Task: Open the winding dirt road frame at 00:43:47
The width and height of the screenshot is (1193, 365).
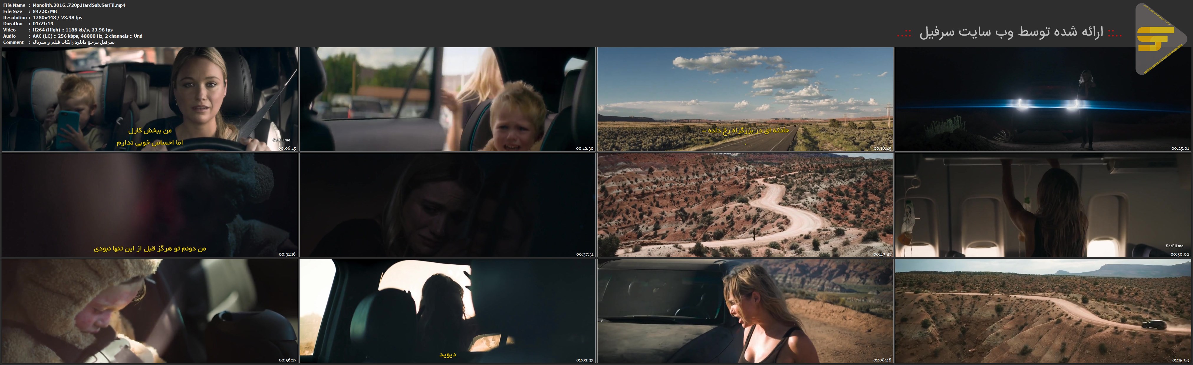Action: (x=745, y=205)
